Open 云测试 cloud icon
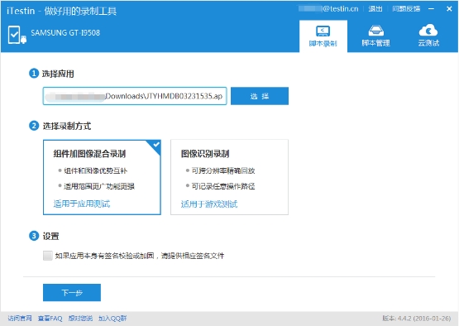This screenshot has height=326, width=459. pyautogui.click(x=428, y=30)
